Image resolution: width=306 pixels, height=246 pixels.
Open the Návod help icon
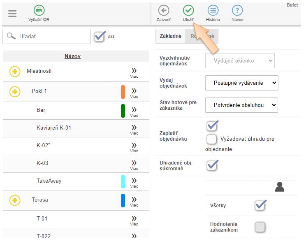(237, 11)
